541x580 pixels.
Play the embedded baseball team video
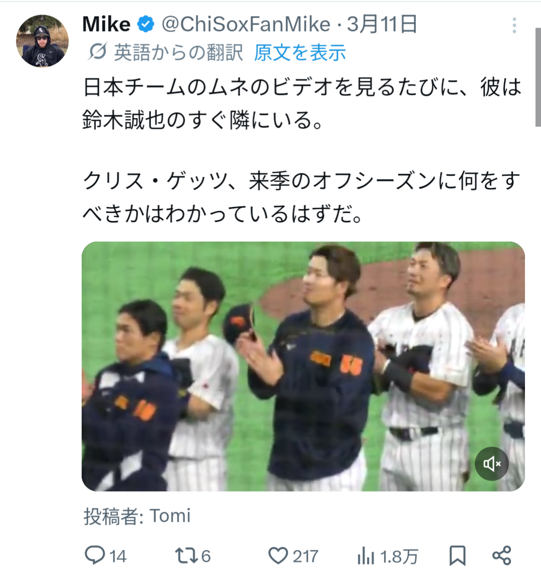pyautogui.click(x=303, y=366)
